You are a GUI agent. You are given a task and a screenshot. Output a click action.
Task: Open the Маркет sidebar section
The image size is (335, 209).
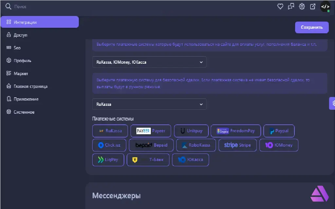pos(21,73)
